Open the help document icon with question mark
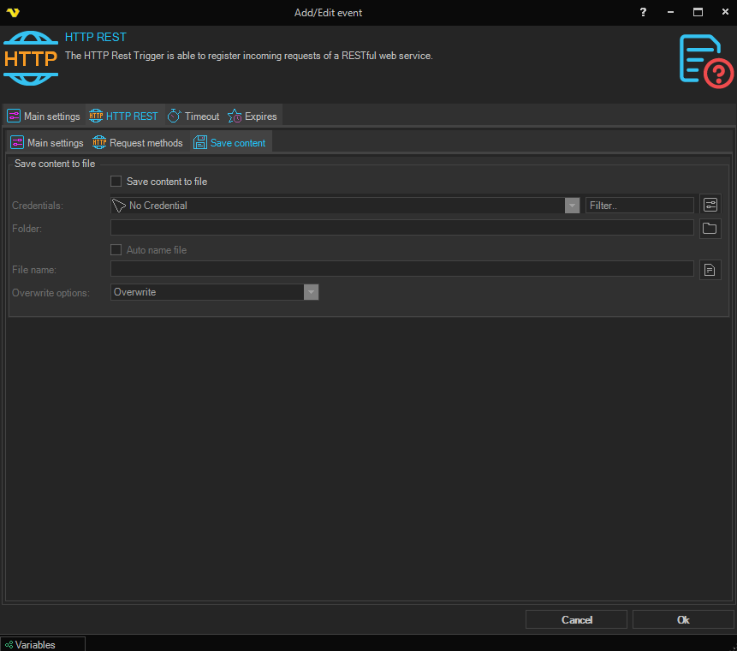The height and width of the screenshot is (651, 737). (706, 61)
